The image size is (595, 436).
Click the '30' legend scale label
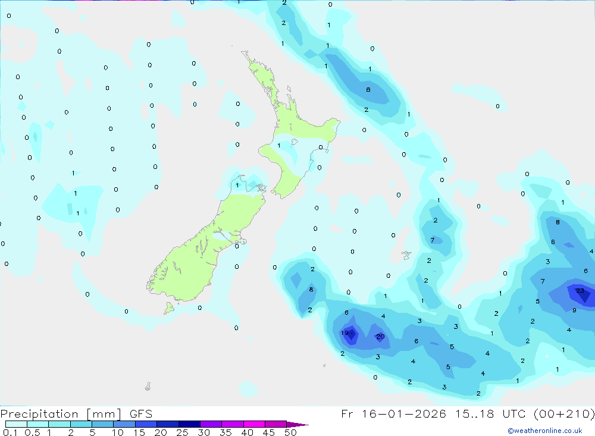click(x=204, y=432)
